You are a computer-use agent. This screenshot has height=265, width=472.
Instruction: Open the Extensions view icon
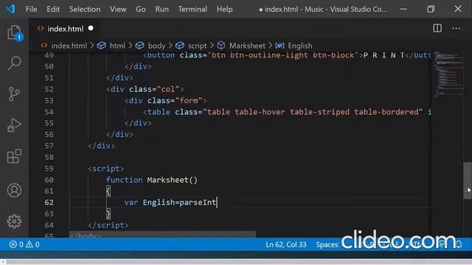tap(14, 156)
